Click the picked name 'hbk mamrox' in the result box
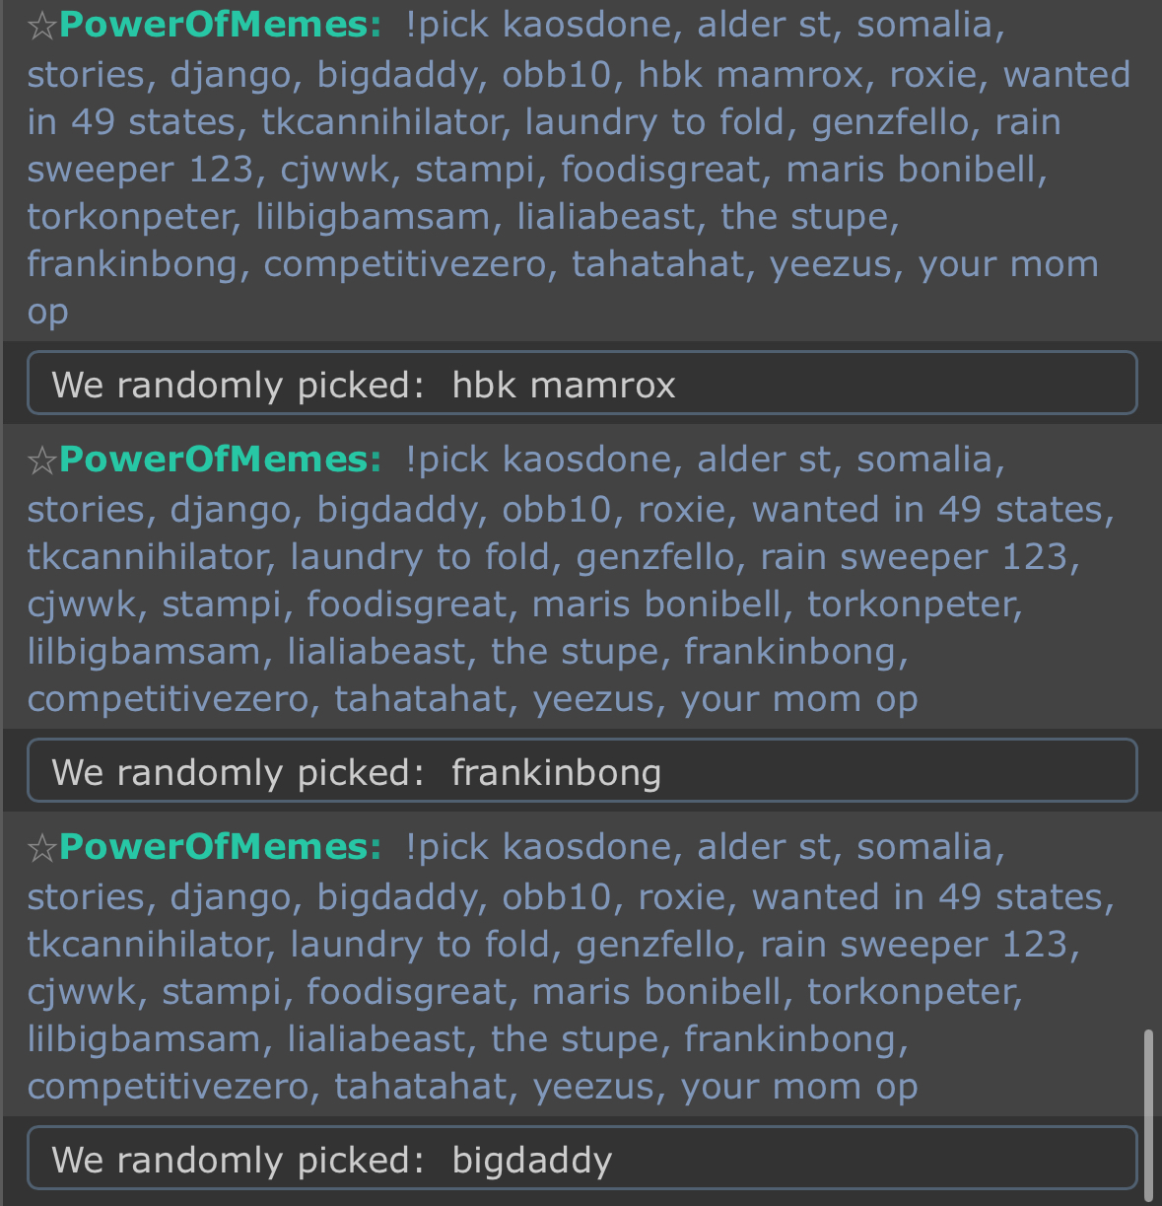The image size is (1162, 1206). (563, 386)
